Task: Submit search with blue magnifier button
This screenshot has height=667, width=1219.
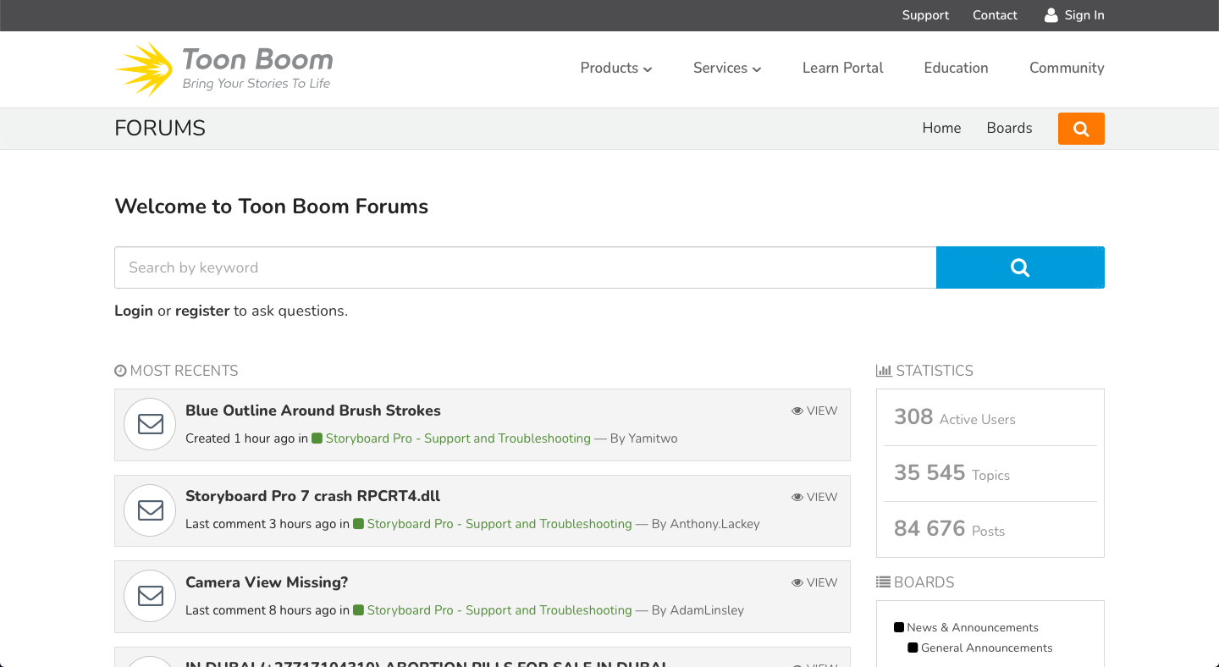Action: click(1020, 267)
